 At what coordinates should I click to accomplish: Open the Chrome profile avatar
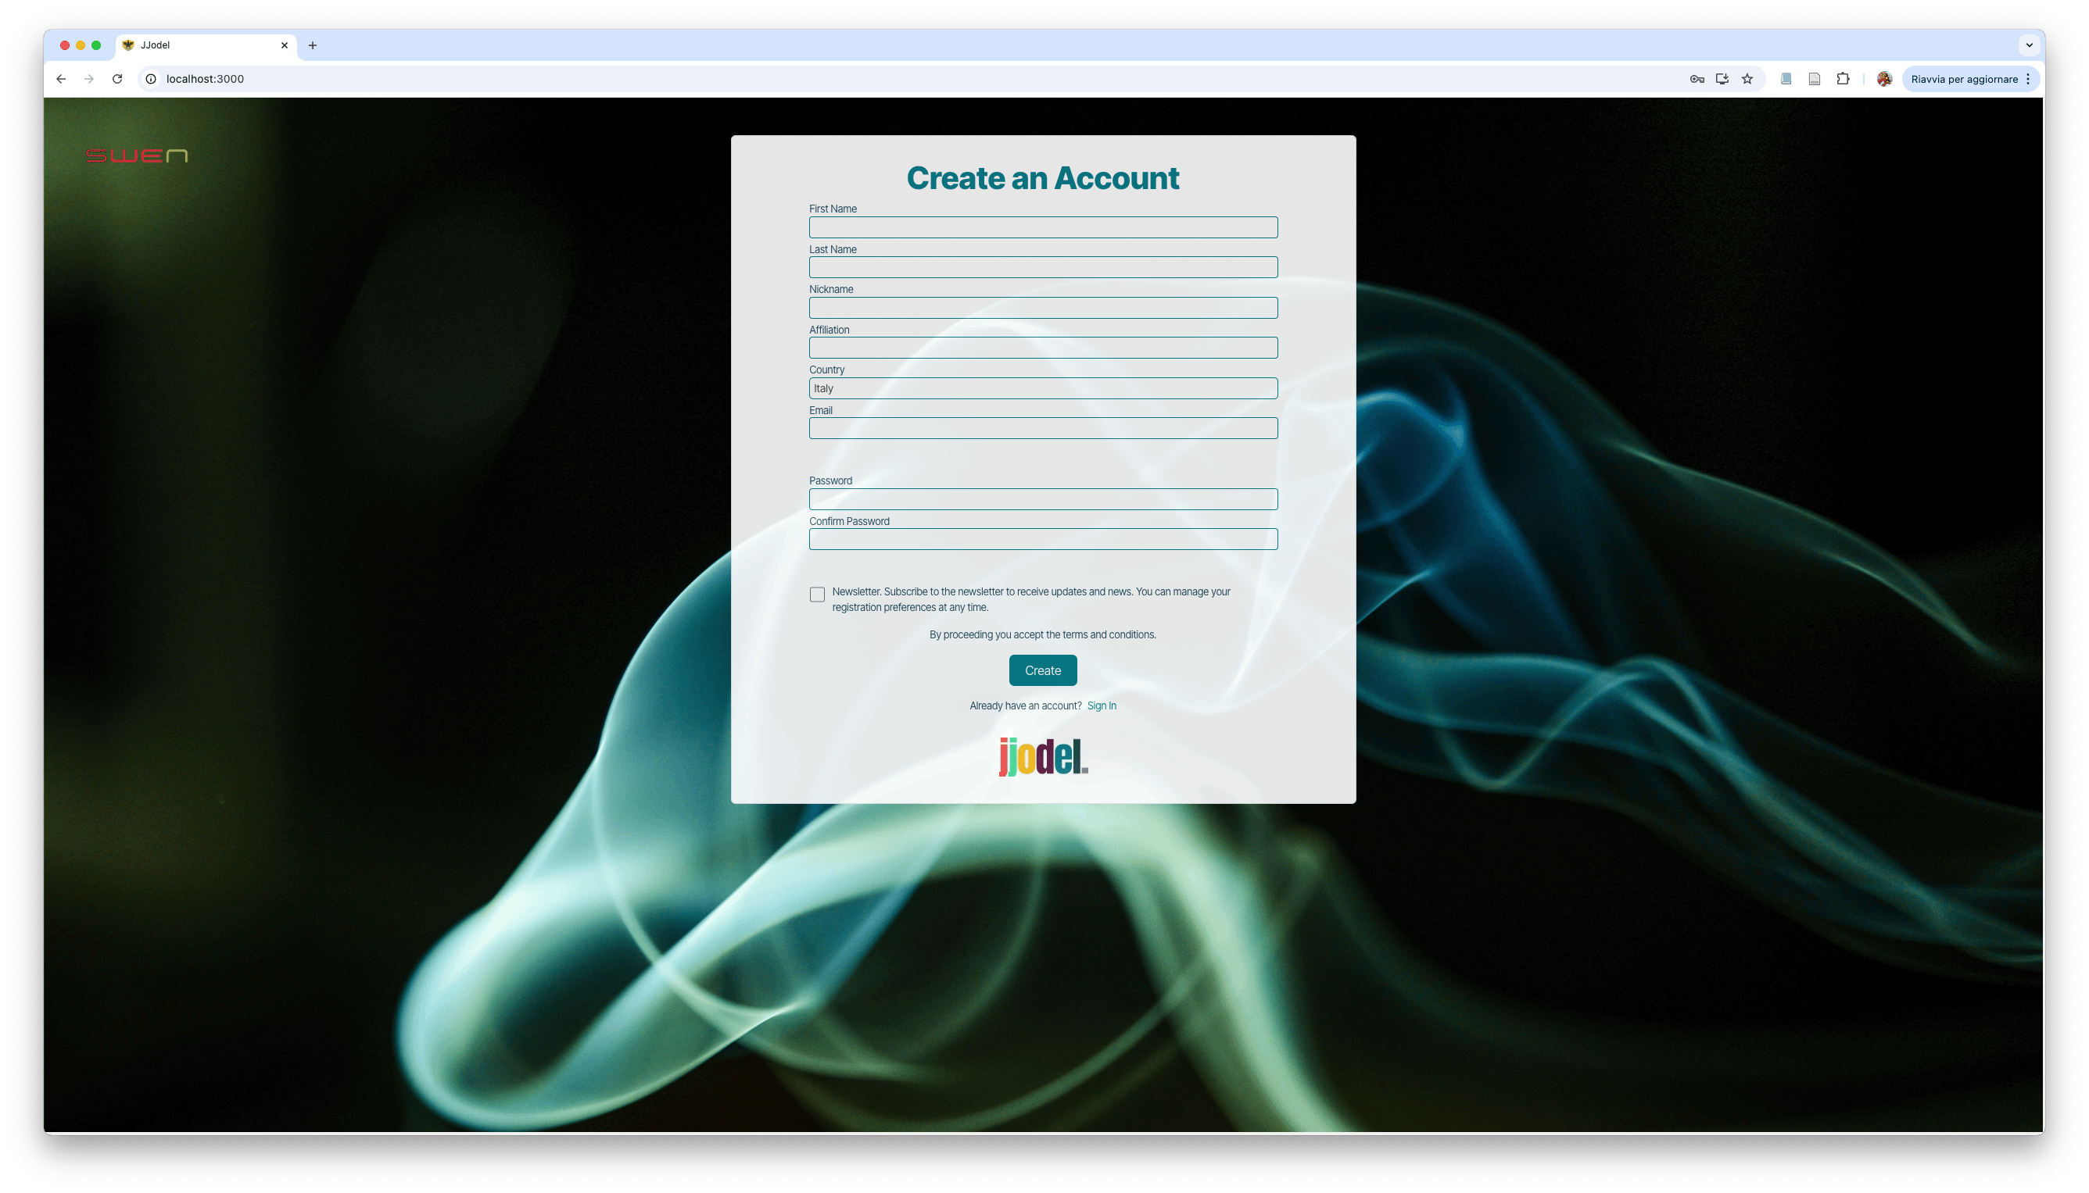[x=1884, y=79]
